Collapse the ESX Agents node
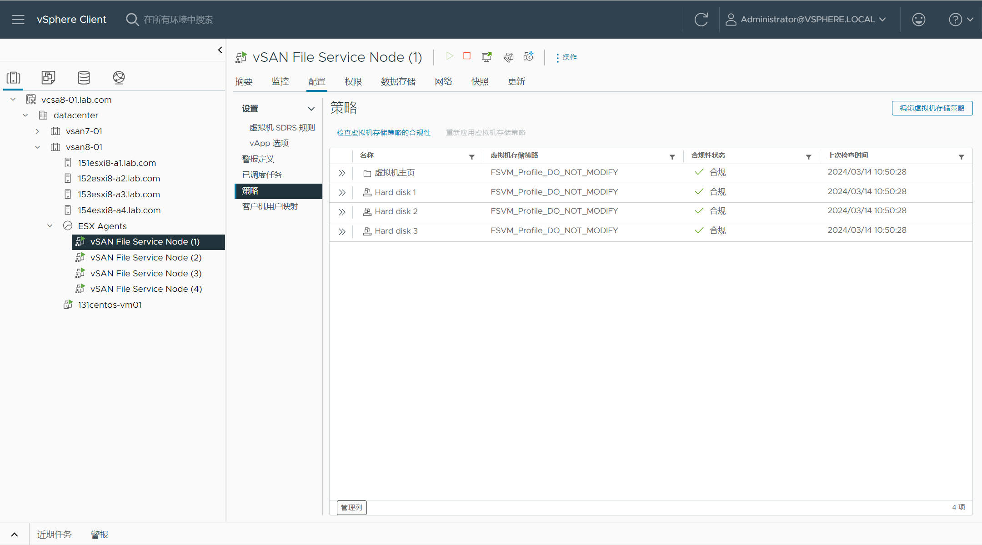This screenshot has width=982, height=545. 50,226
